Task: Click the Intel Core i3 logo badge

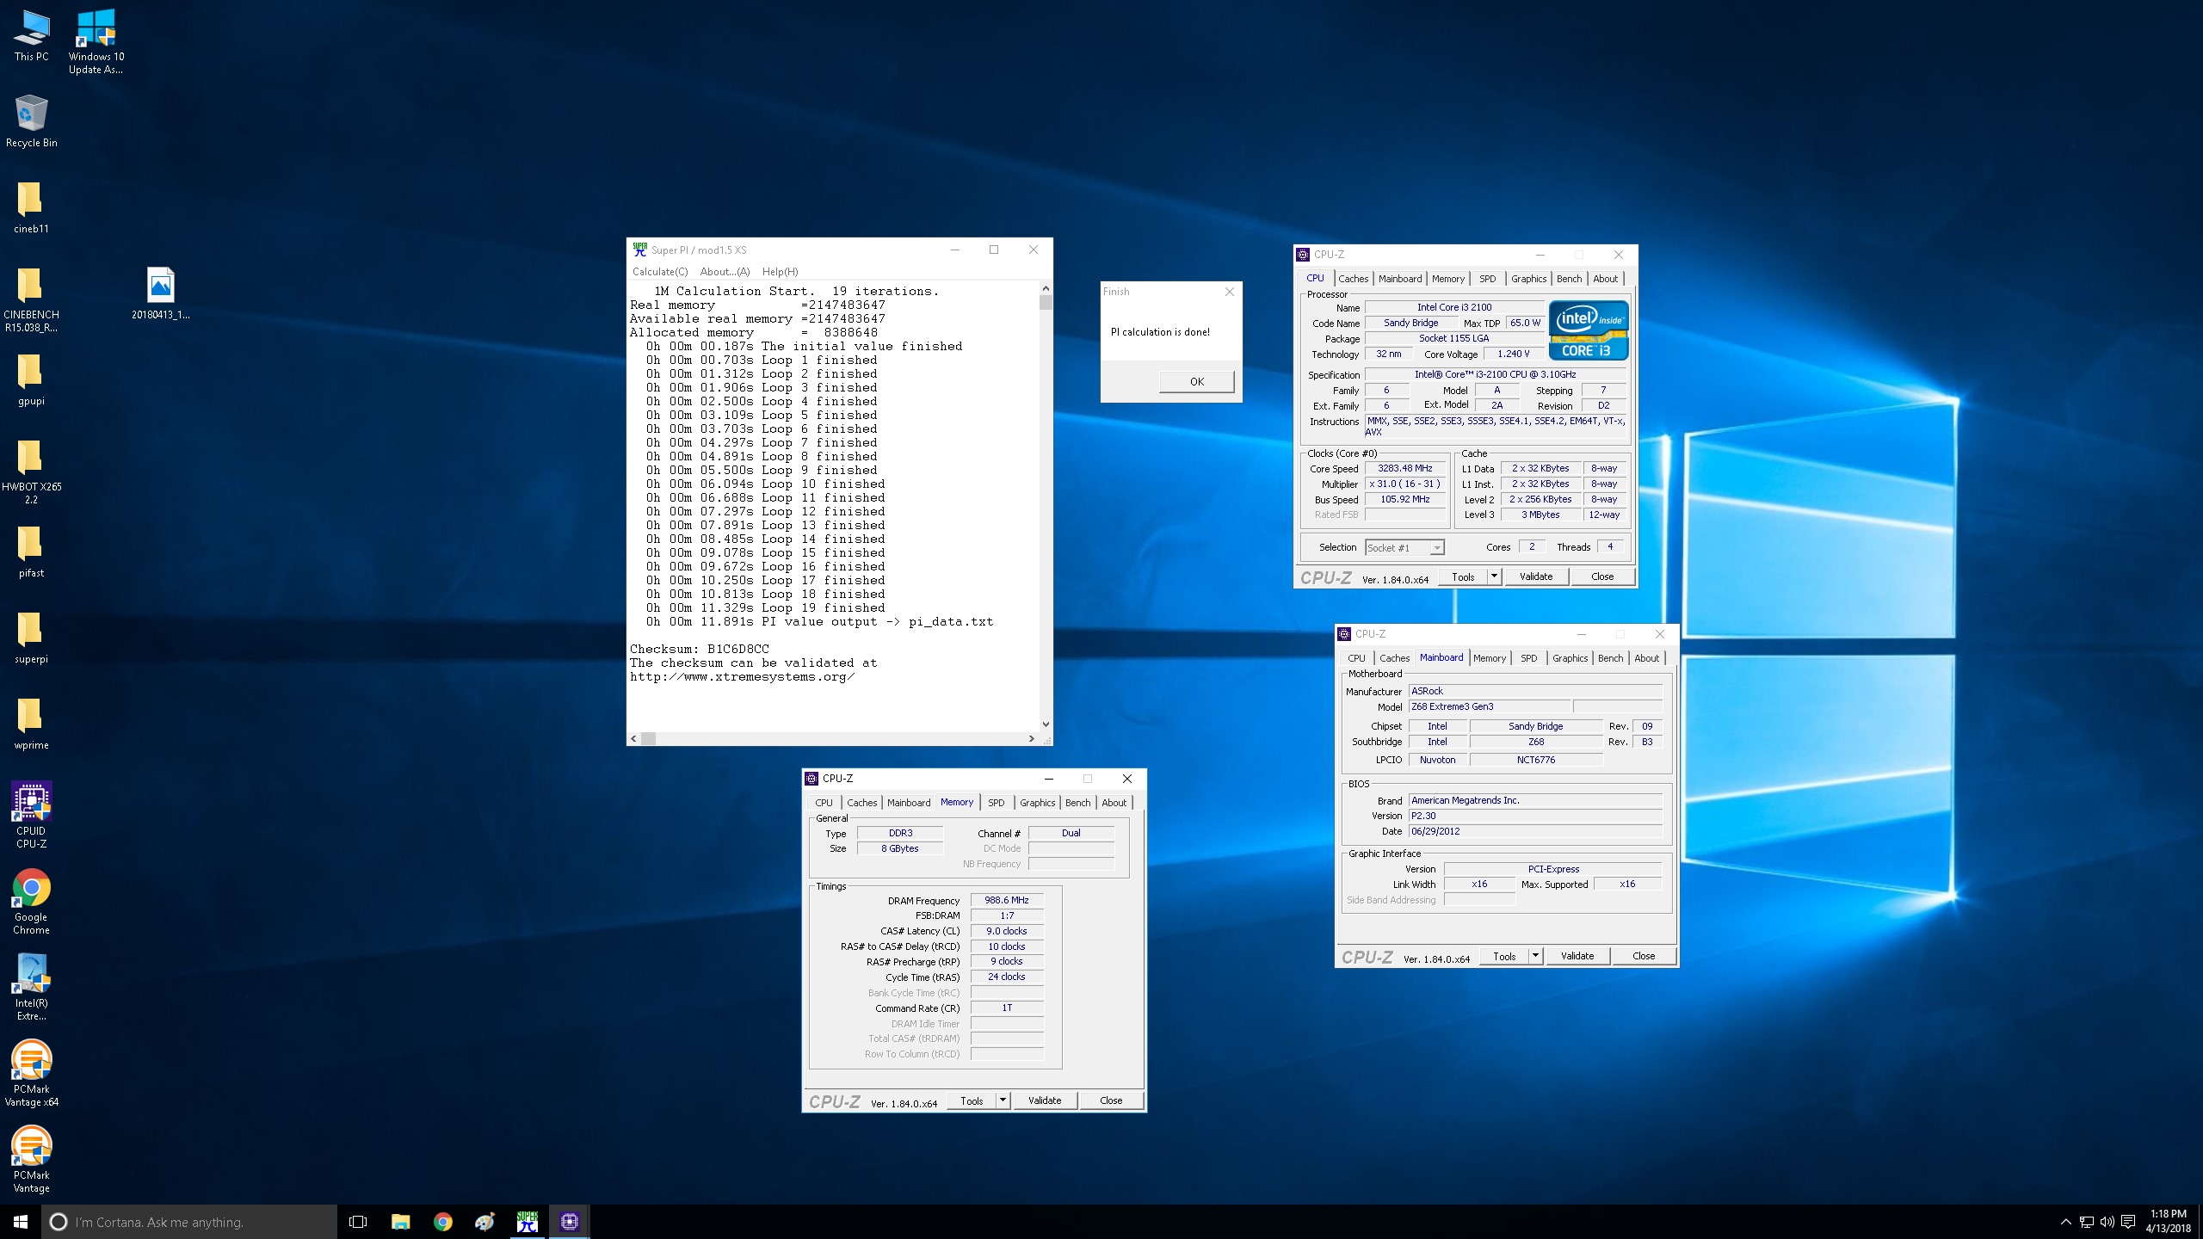Action: (x=1589, y=330)
